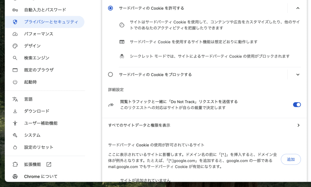This screenshot has height=187, width=311.
Task: Open 自動入力とパスワード settings
Action: pyautogui.click(x=45, y=10)
